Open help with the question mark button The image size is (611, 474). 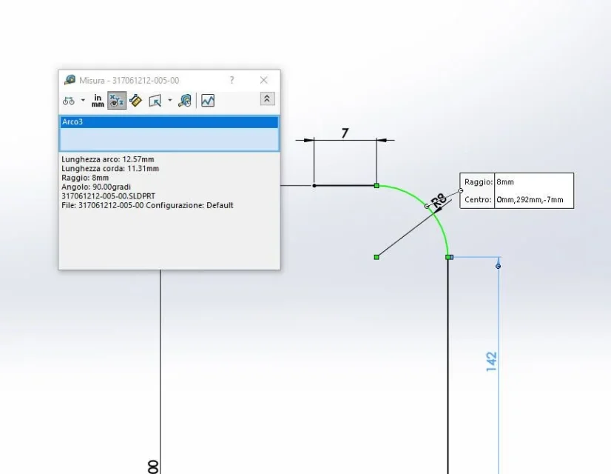(232, 80)
